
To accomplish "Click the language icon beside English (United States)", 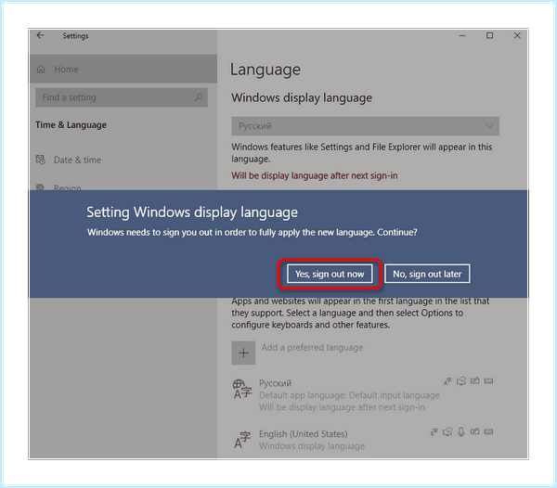I will [x=242, y=440].
